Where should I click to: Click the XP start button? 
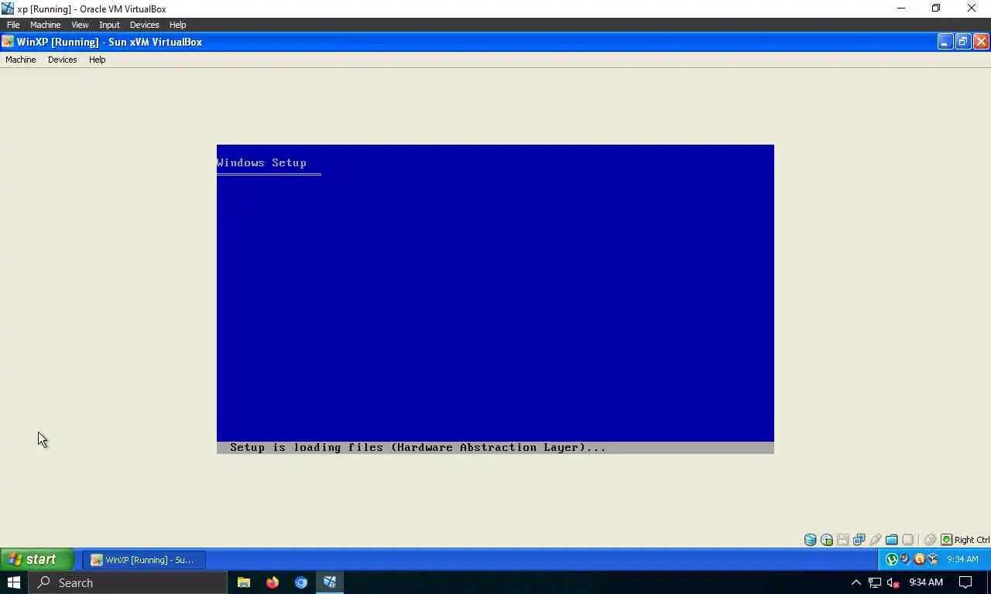[x=36, y=559]
